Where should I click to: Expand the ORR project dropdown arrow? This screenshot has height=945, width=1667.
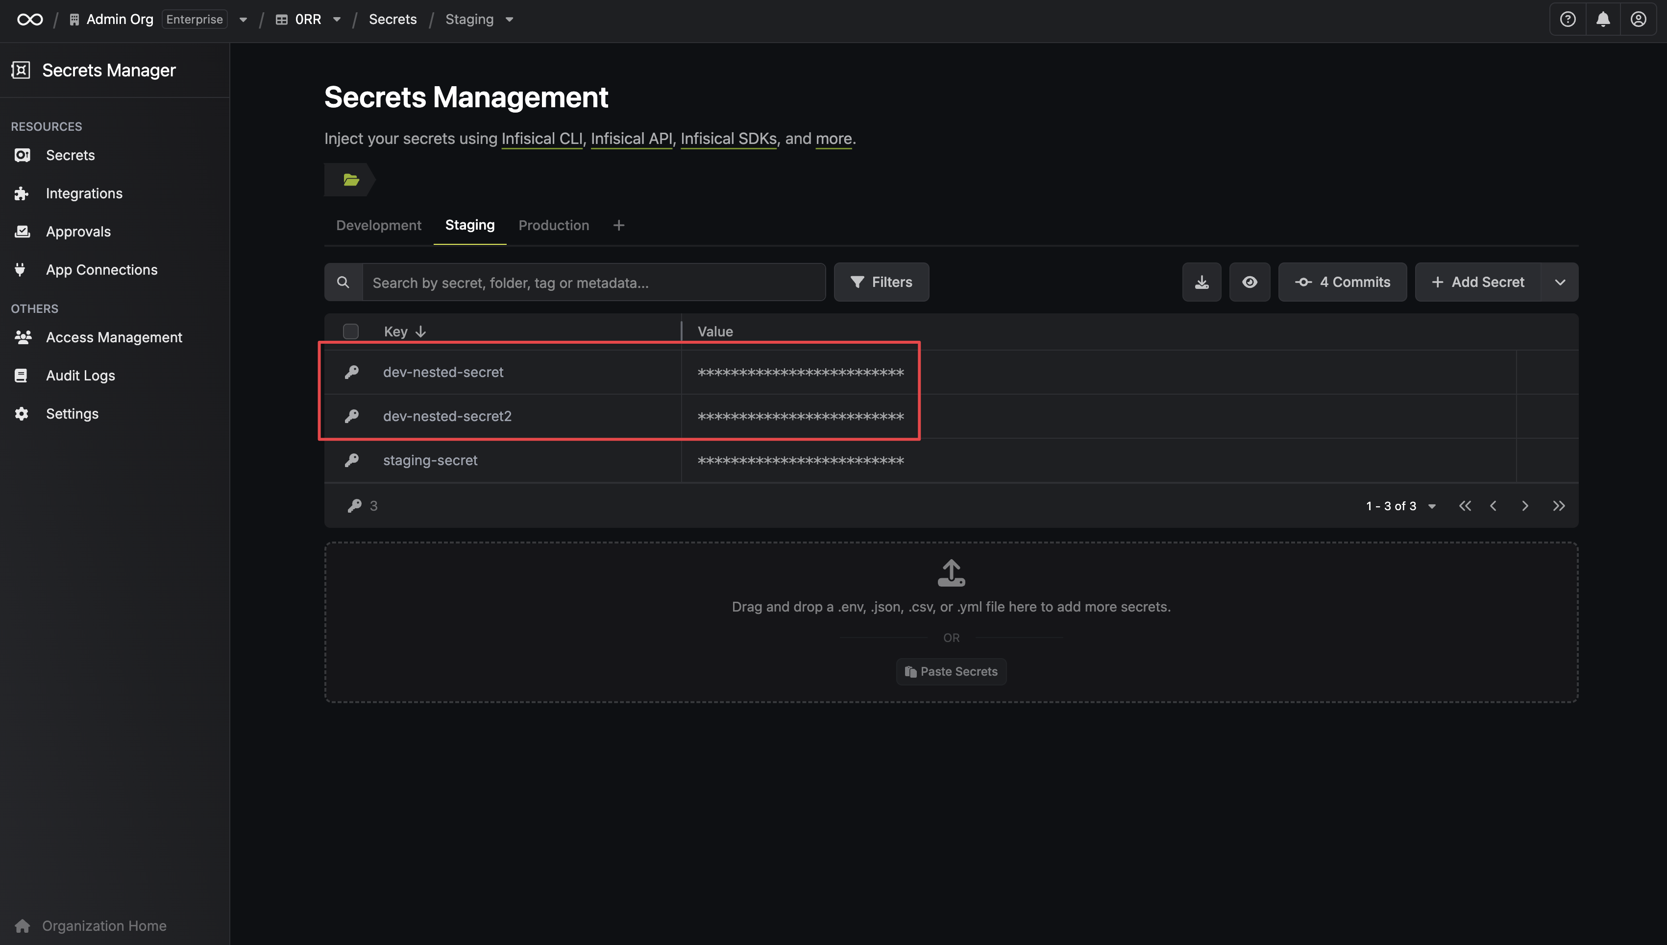(x=336, y=20)
